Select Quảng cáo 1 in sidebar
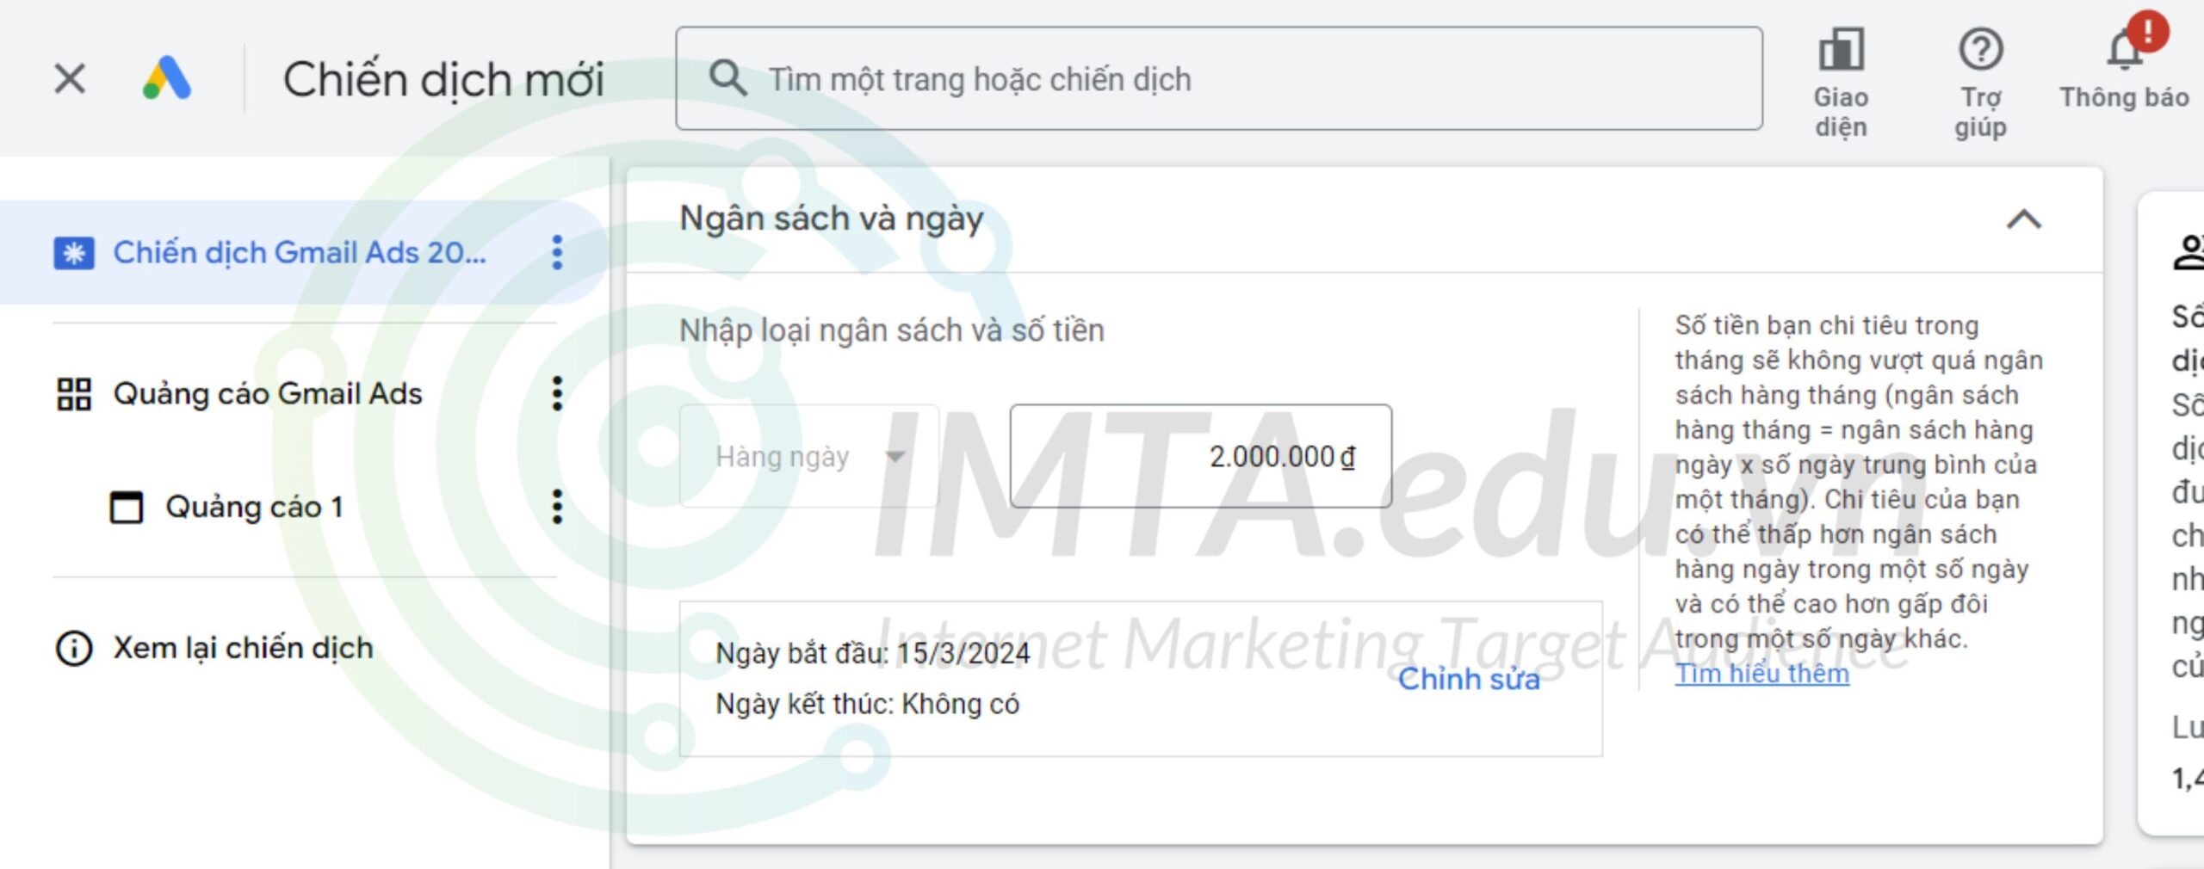This screenshot has height=869, width=2204. 255,507
